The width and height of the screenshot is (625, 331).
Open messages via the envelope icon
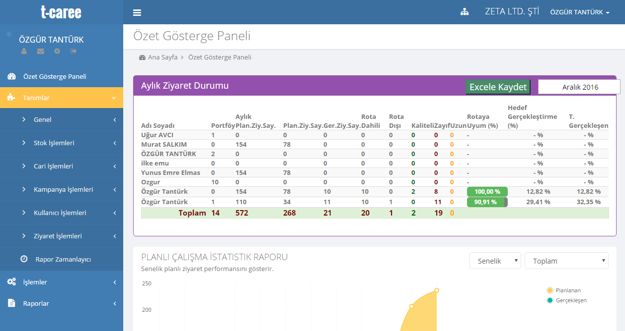(40, 51)
